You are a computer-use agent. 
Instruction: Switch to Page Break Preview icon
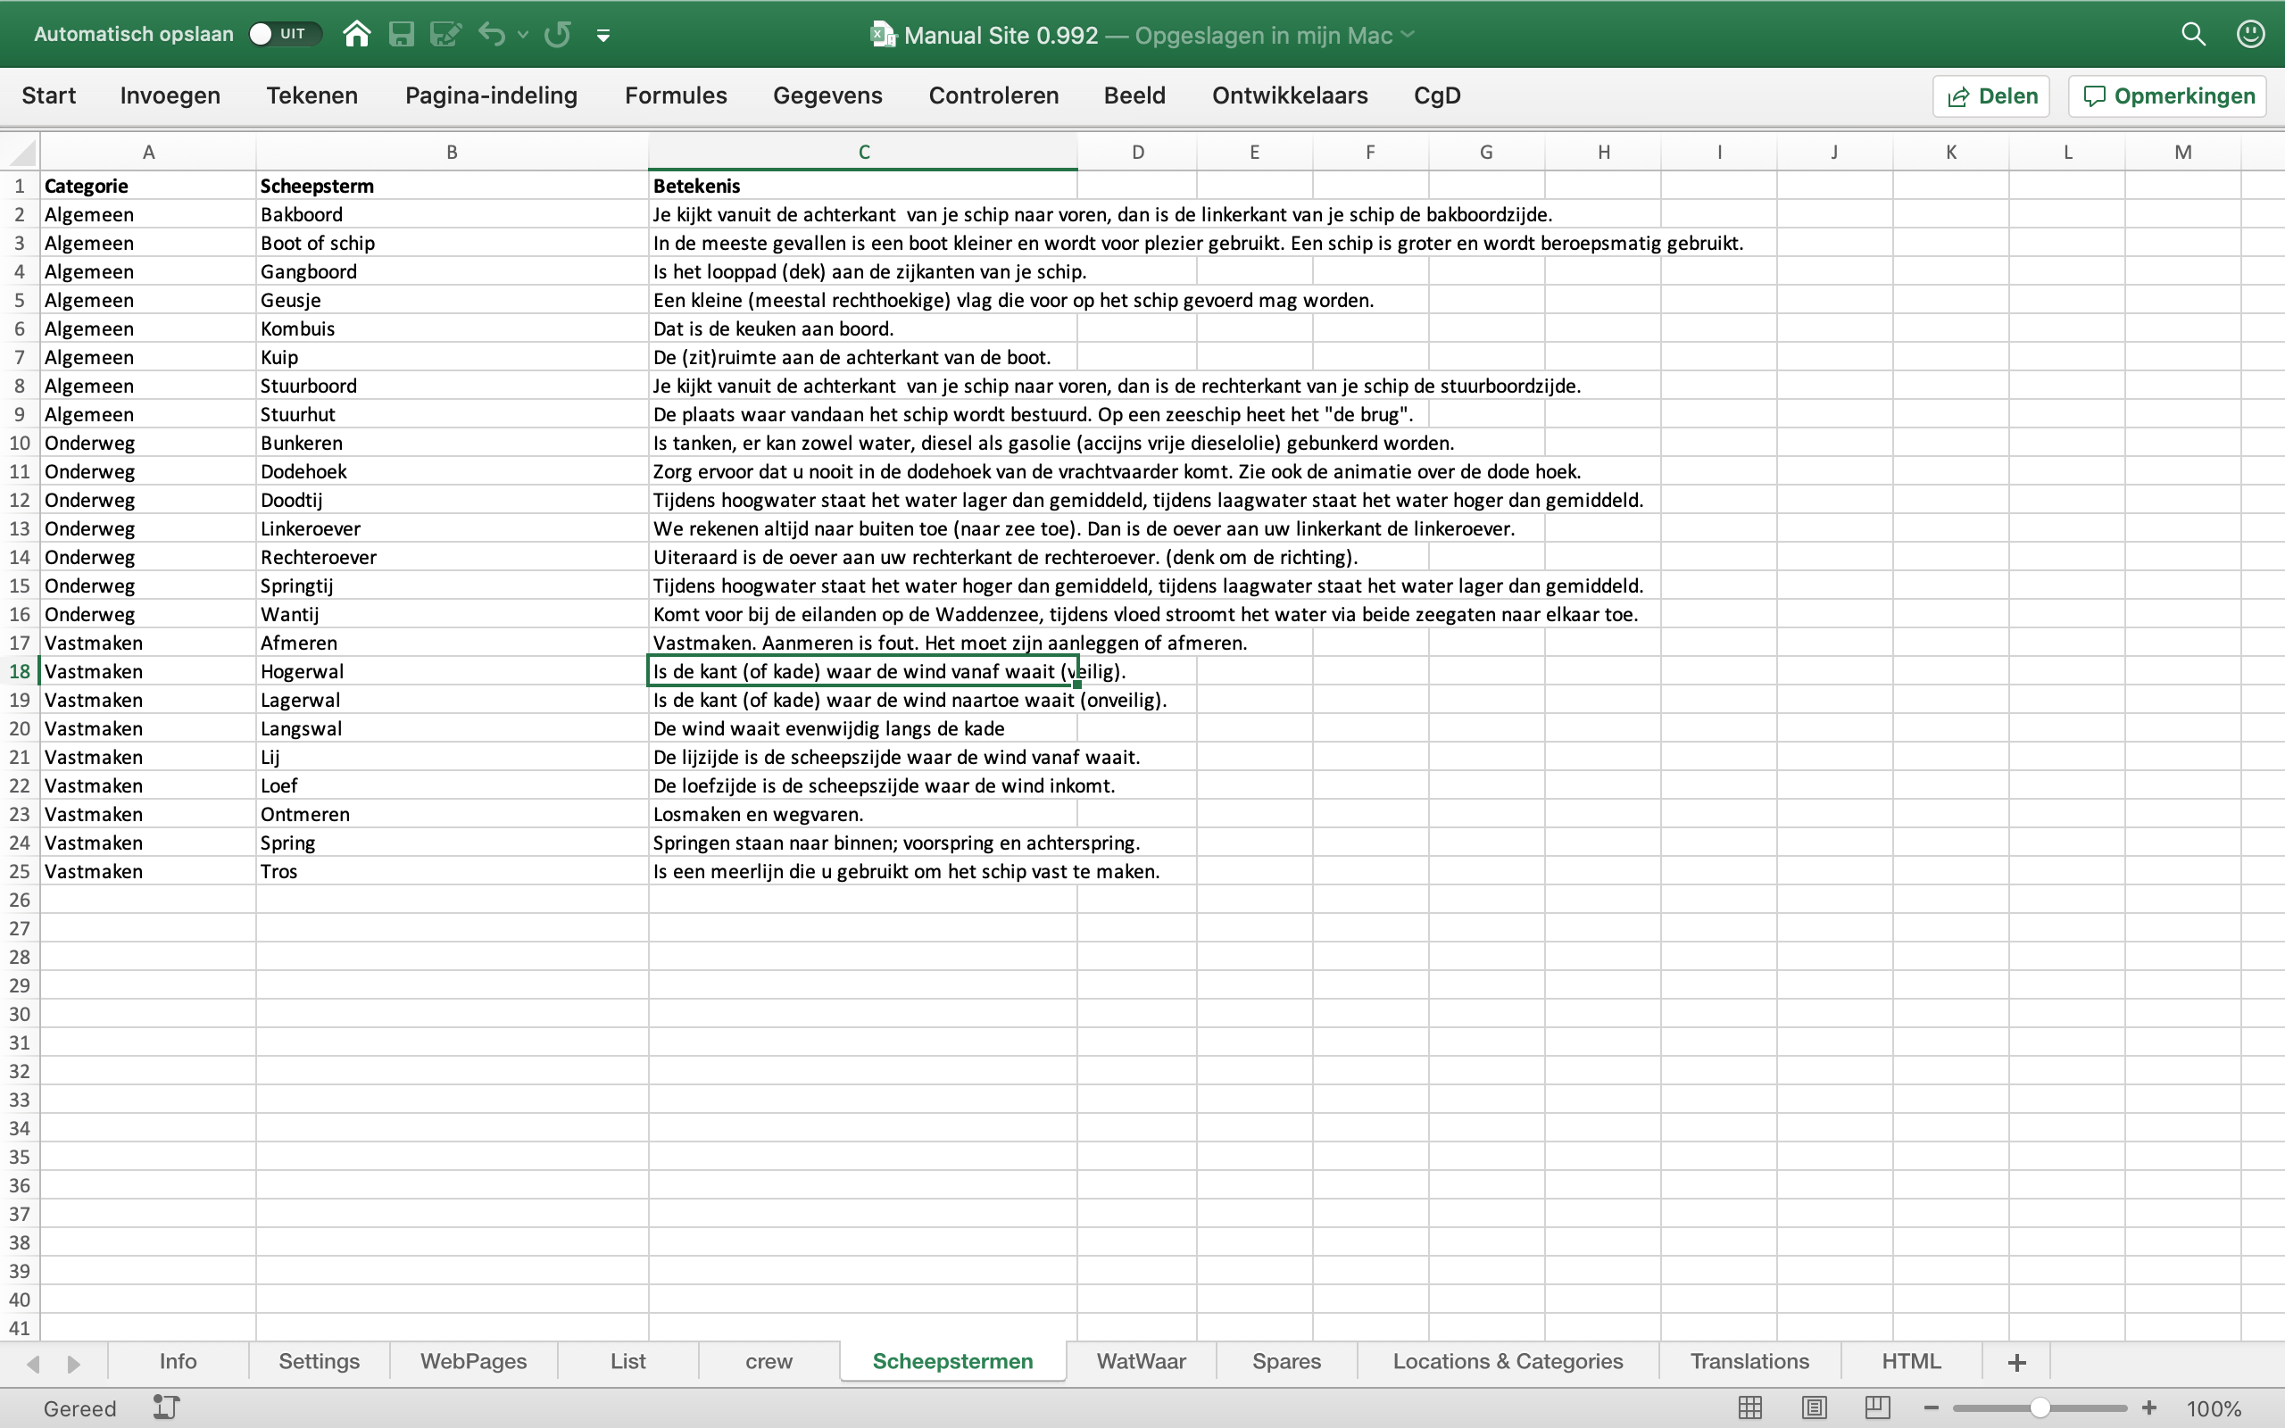[1877, 1407]
